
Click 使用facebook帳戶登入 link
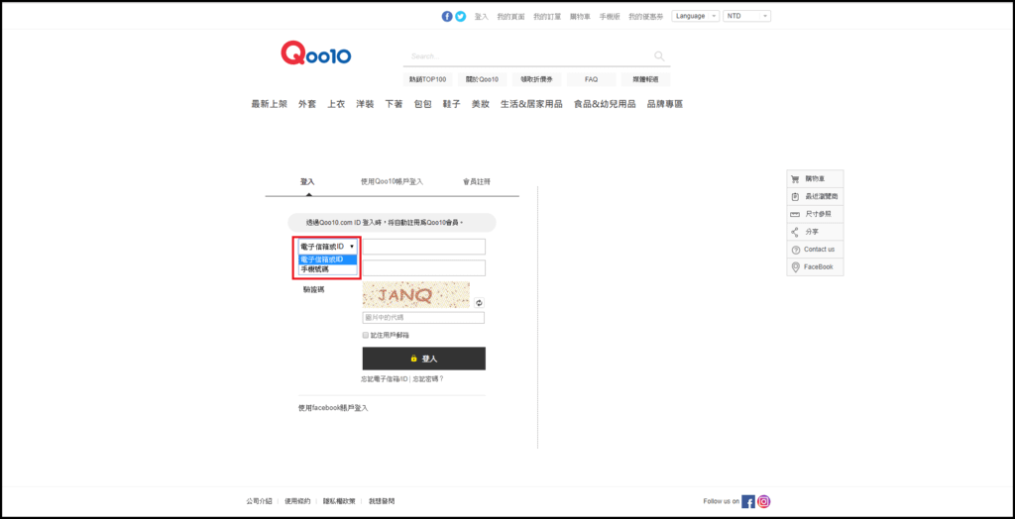[x=333, y=408]
